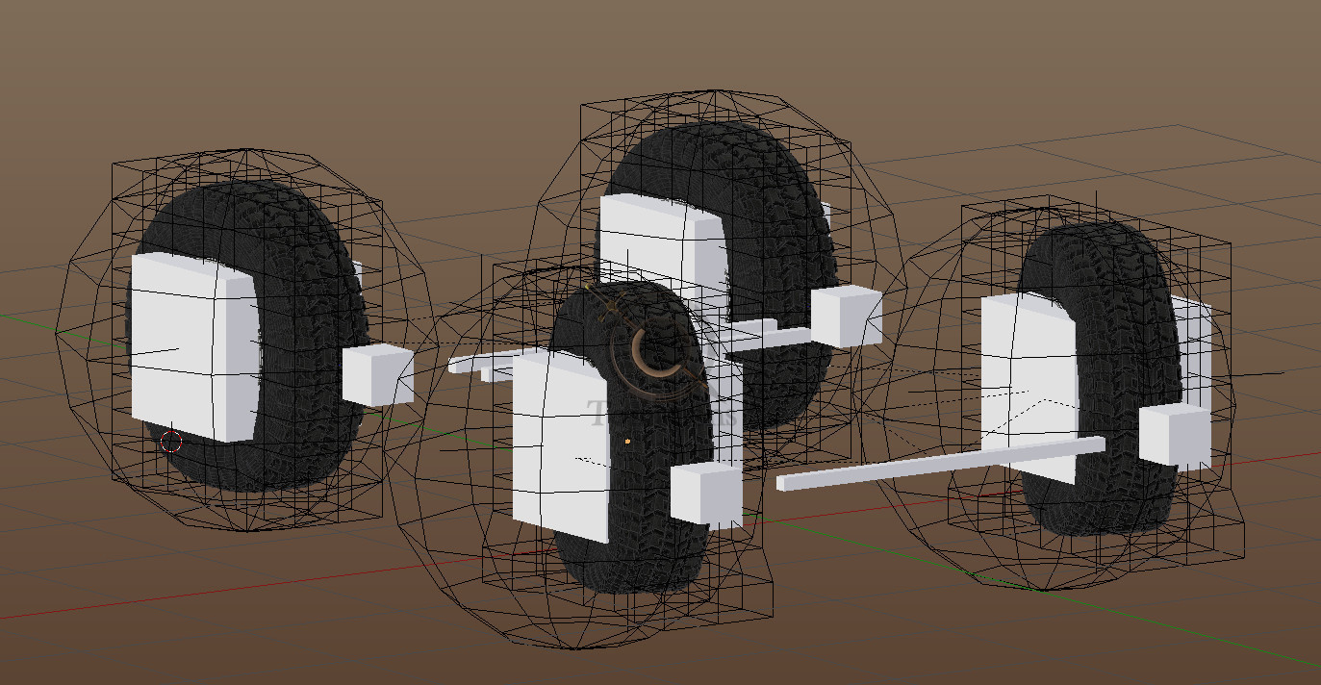This screenshot has width=1321, height=685.
Task: Select the white hub block on the center wheel
Action: 558,443
